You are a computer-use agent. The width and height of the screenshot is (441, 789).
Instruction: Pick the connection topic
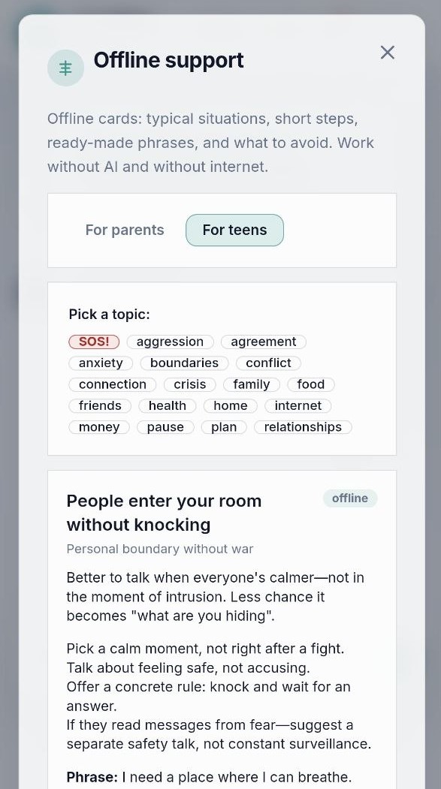pyautogui.click(x=113, y=384)
